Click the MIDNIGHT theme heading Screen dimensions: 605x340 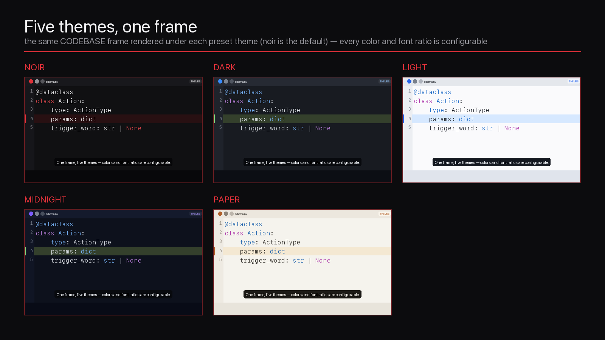tap(45, 200)
